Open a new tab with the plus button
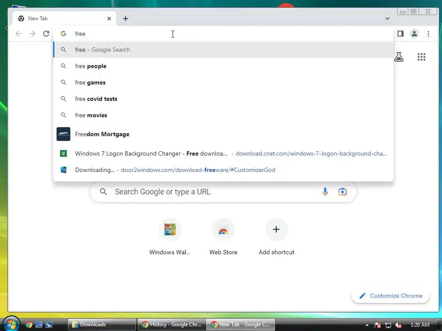442x331 pixels. (x=126, y=19)
